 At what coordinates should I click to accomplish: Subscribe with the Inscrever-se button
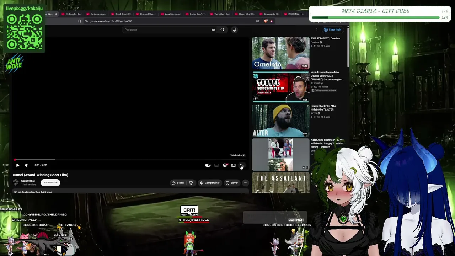click(50, 182)
